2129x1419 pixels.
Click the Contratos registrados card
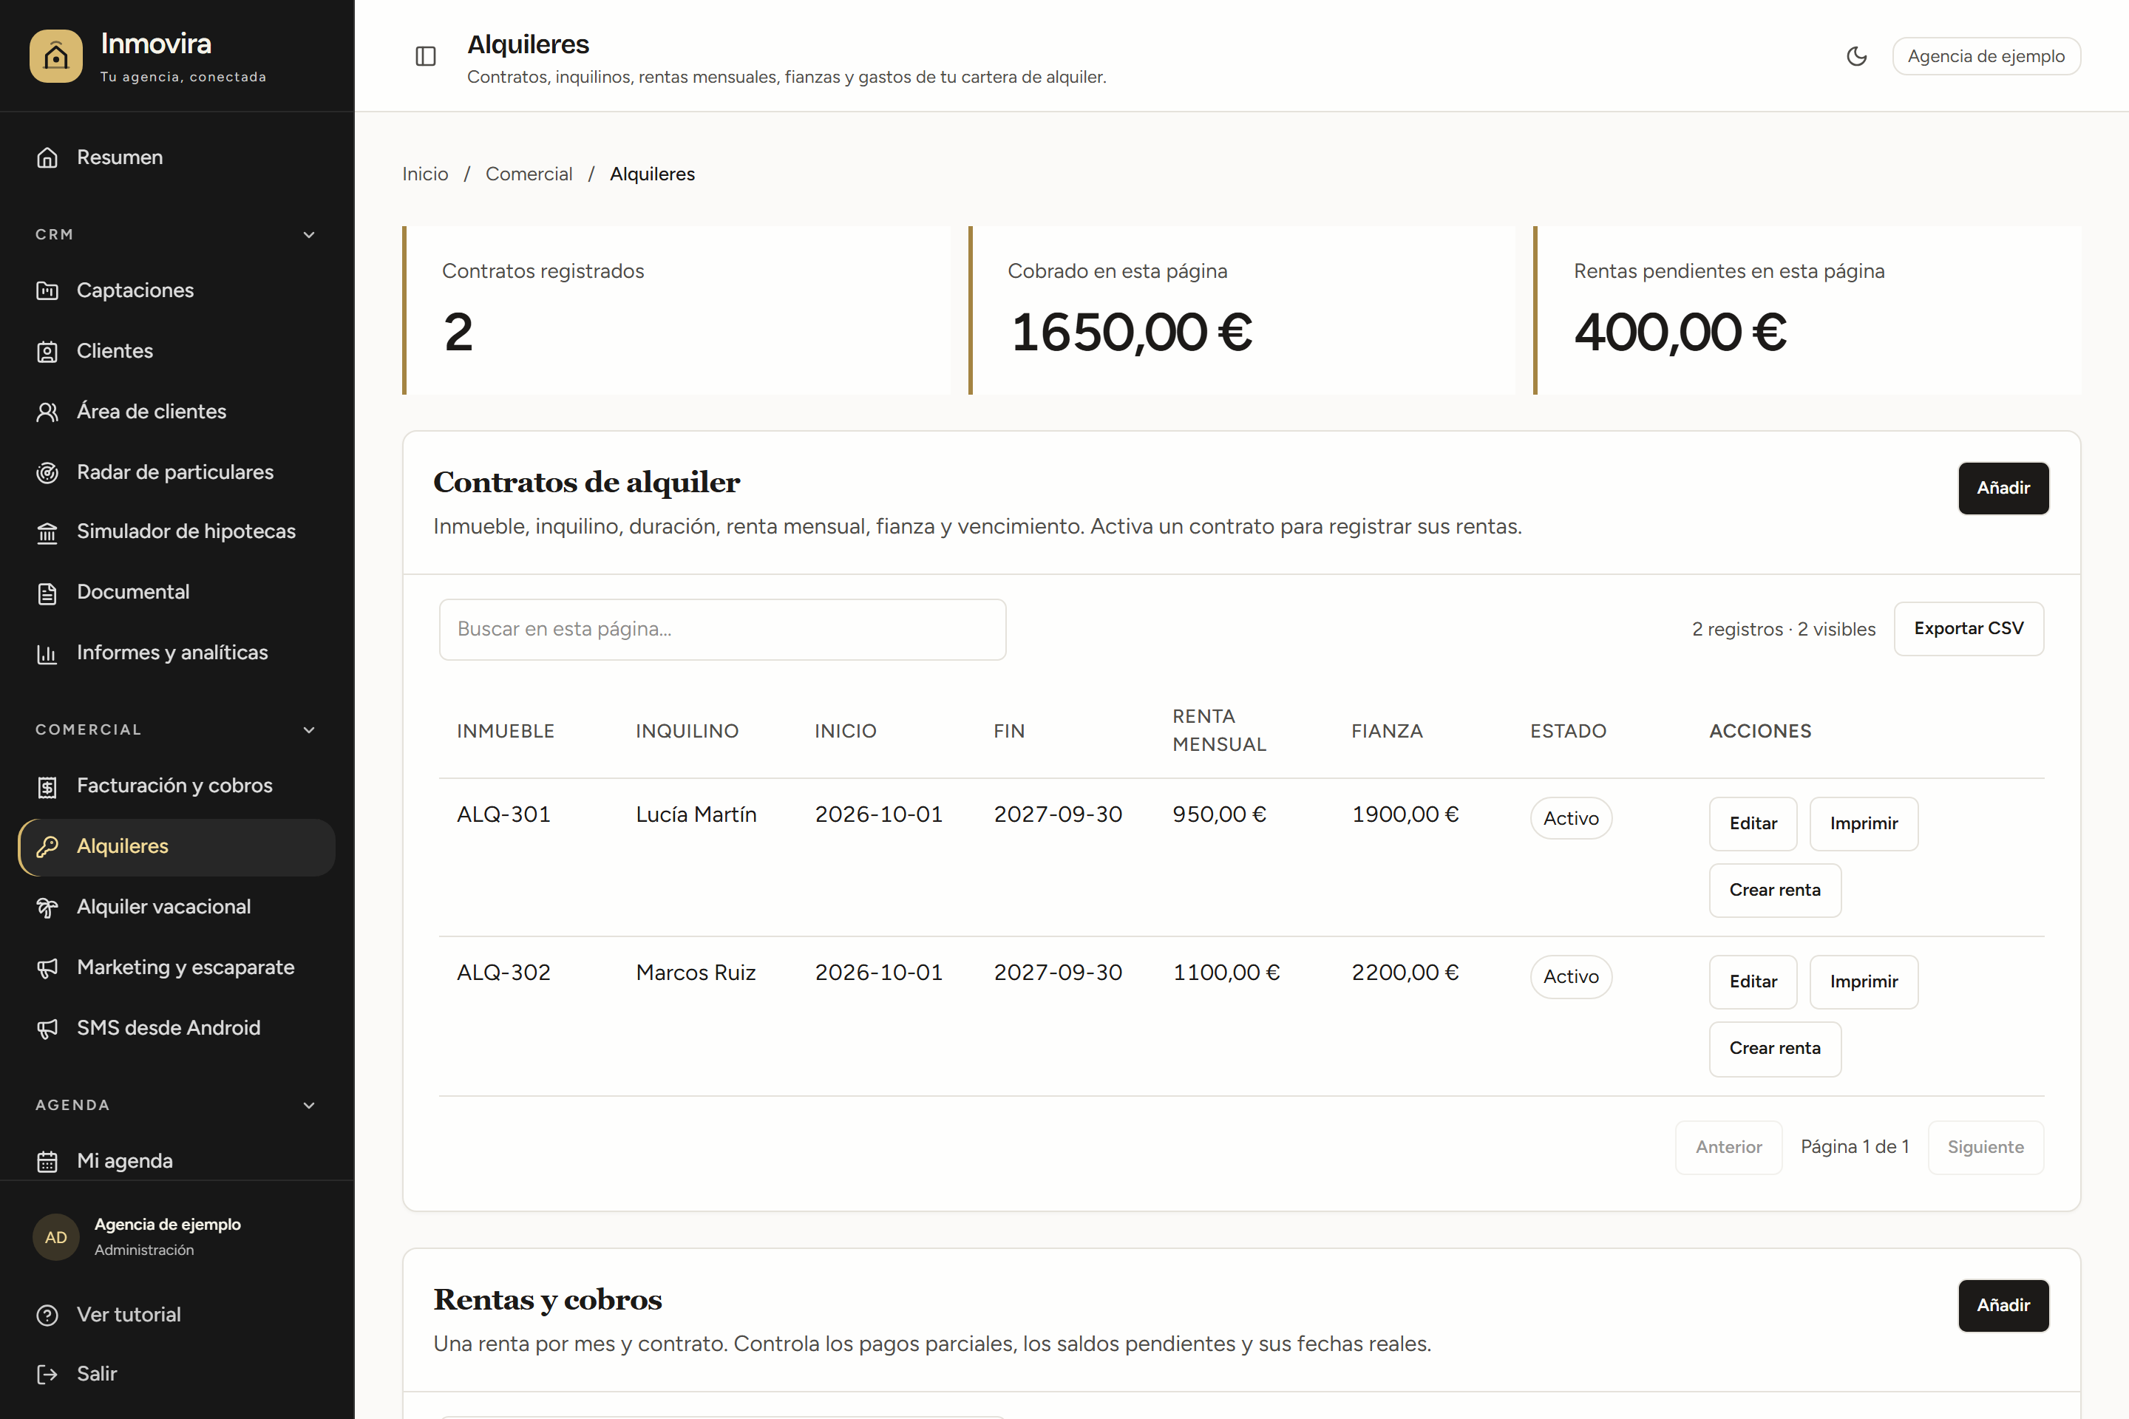tap(676, 310)
